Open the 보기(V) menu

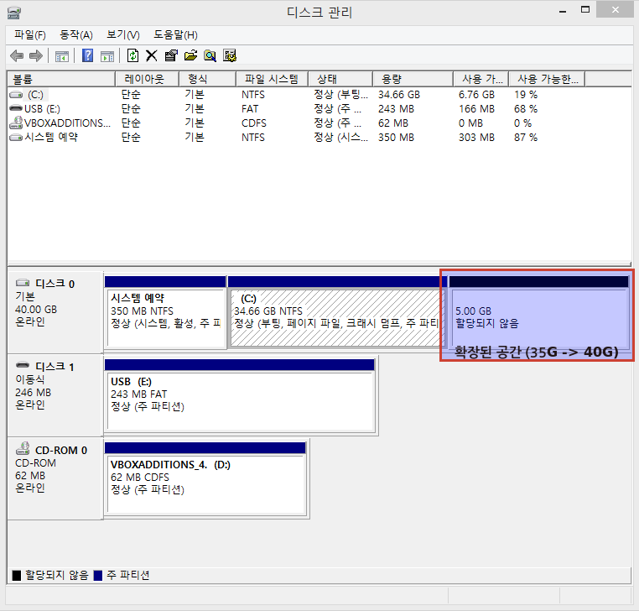click(x=123, y=35)
